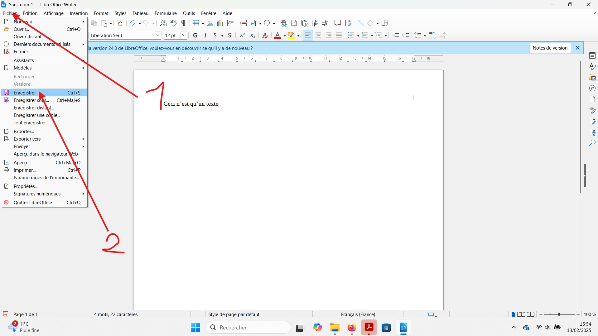Open the Liberation Serif font name dropdown
The width and height of the screenshot is (598, 336).
click(158, 36)
